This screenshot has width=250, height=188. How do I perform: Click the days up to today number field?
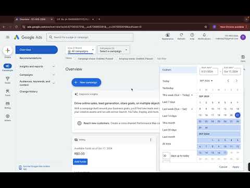(x=166, y=156)
